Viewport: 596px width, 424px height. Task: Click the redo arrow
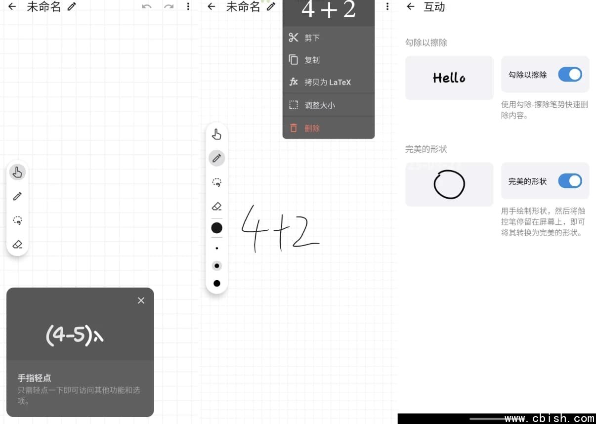coord(168,6)
